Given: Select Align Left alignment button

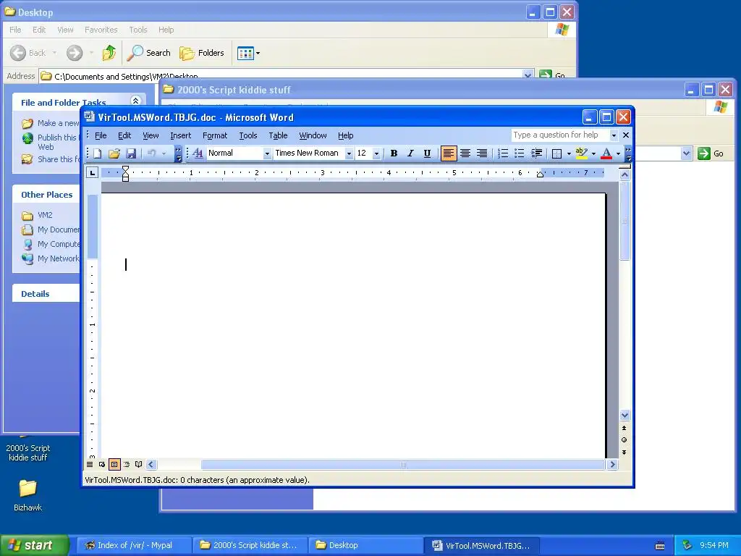Looking at the screenshot, I should coord(449,153).
